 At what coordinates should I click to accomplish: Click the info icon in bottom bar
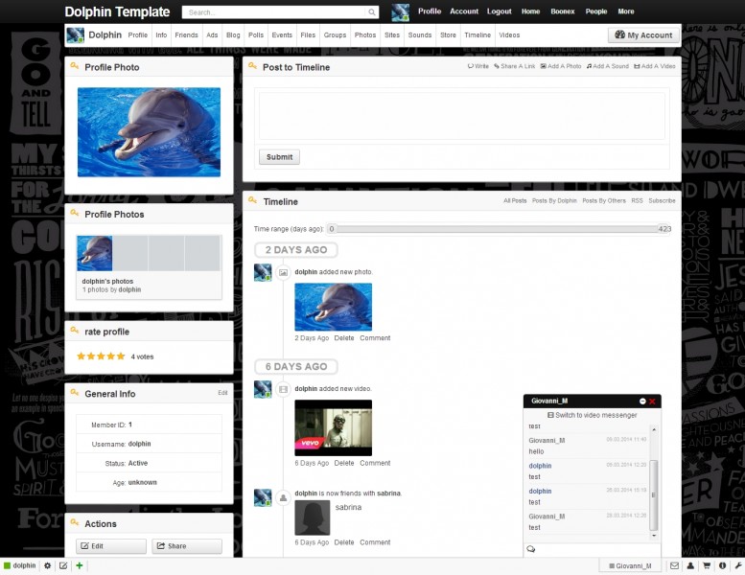[x=722, y=566]
